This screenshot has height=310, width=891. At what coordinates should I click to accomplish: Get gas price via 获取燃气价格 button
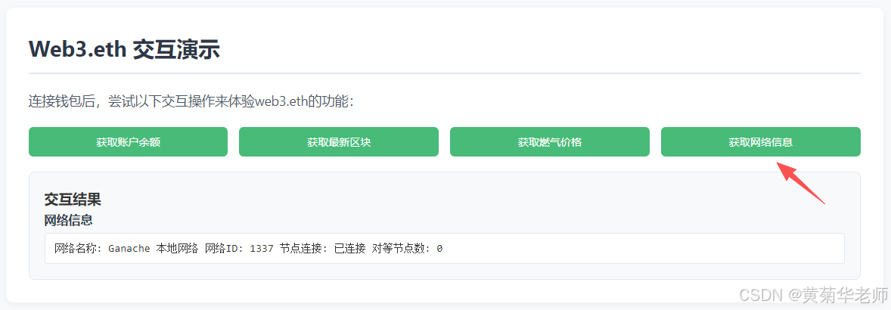549,142
